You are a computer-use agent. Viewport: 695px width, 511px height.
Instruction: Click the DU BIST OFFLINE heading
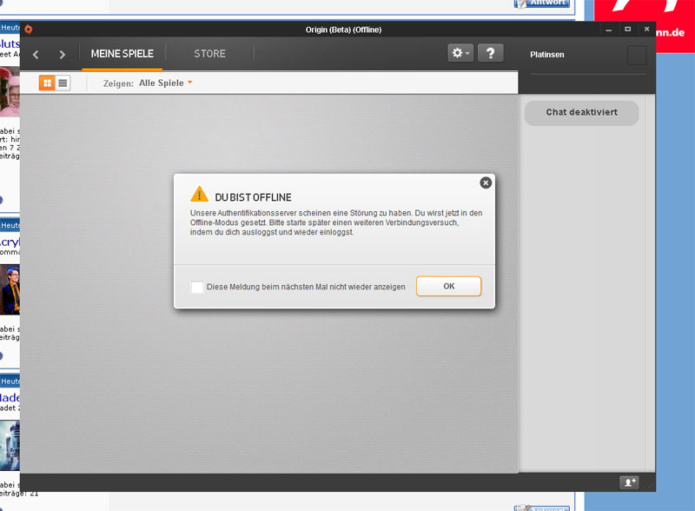point(253,197)
